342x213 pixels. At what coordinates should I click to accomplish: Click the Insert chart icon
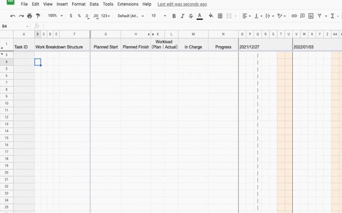point(310,16)
